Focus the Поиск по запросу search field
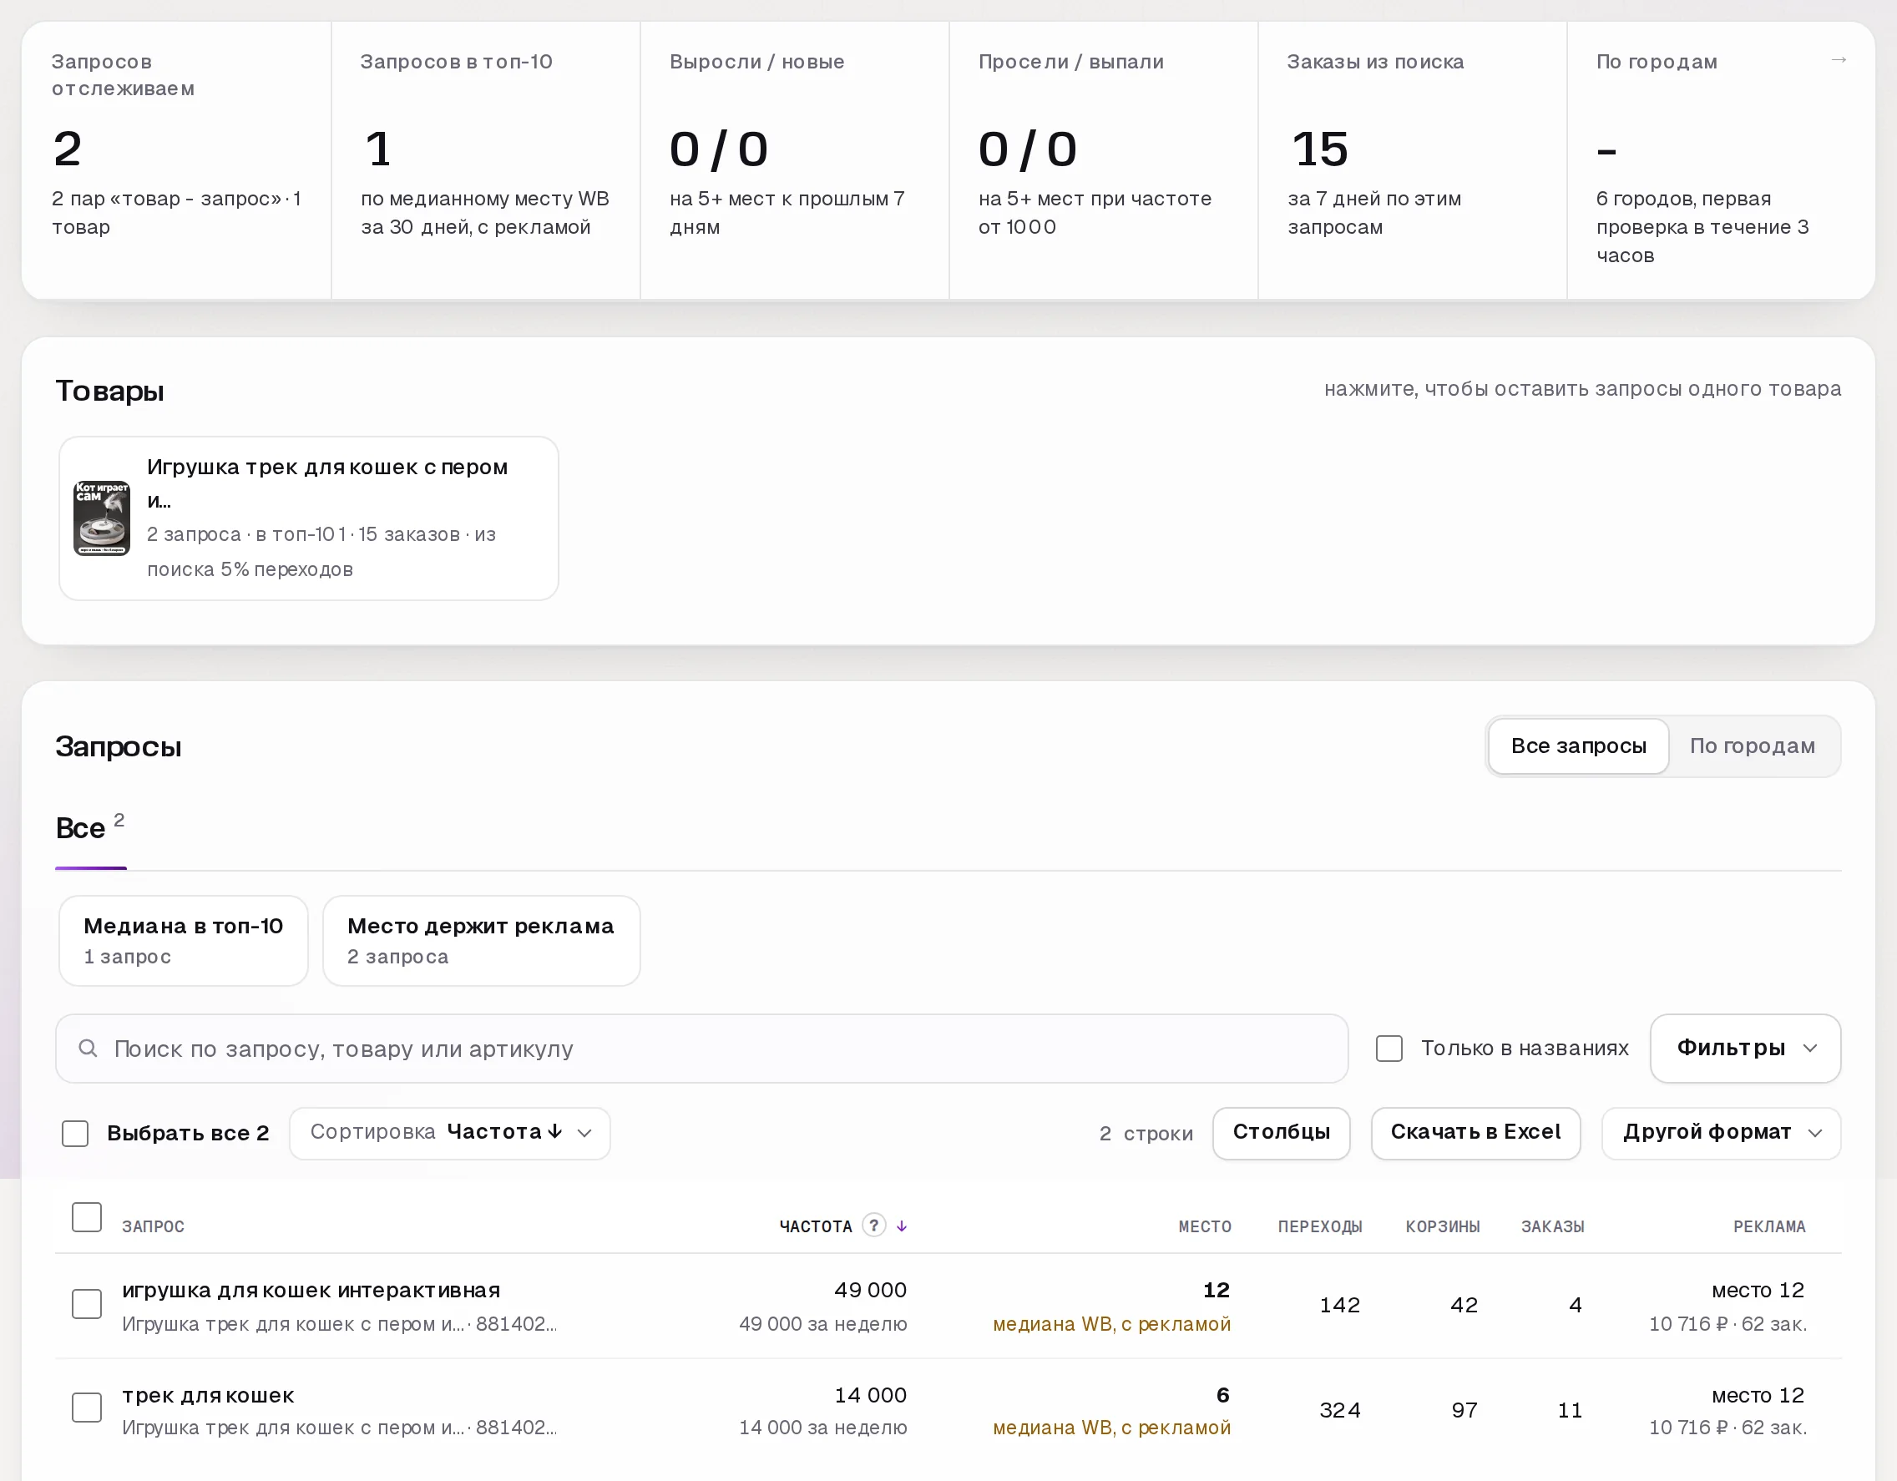 coord(702,1049)
